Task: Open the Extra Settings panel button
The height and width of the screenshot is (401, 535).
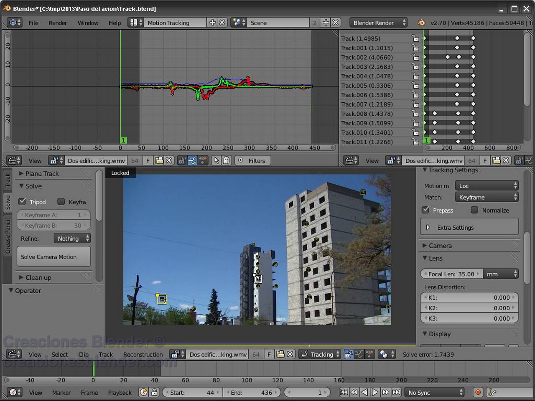Action: click(x=455, y=227)
